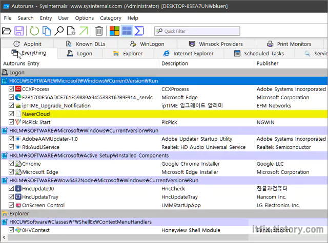Sort by the Autoruns Entry column header
Screen dimensions: 328x243
(x=80, y=63)
